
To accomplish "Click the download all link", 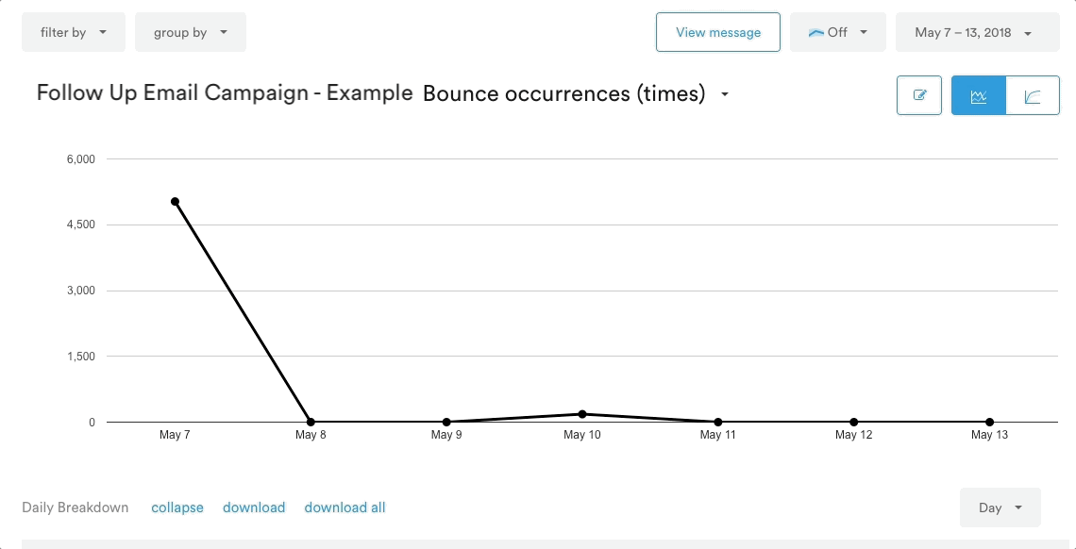I will (345, 507).
